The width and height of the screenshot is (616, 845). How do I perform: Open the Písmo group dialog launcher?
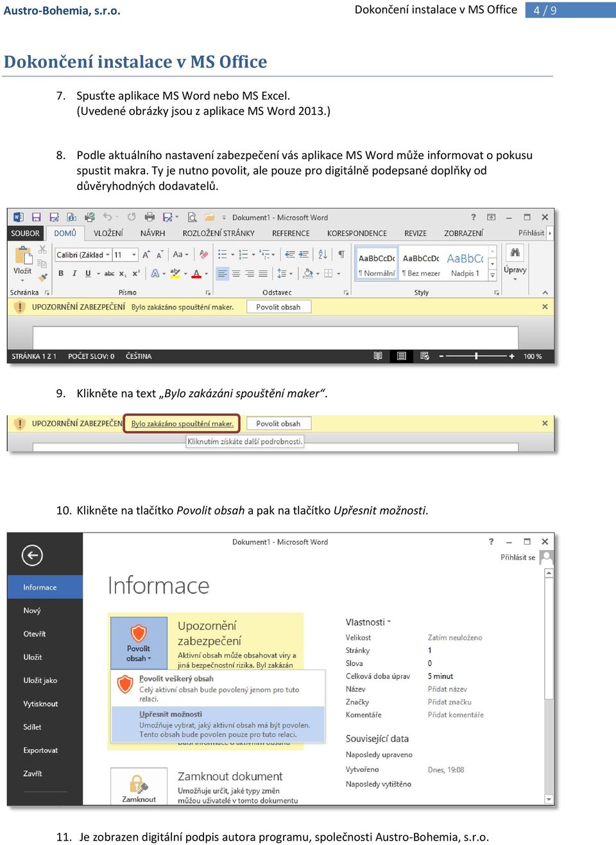click(208, 293)
